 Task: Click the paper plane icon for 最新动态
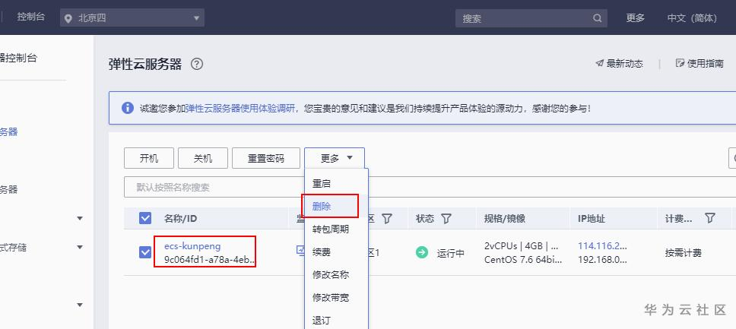(x=599, y=63)
